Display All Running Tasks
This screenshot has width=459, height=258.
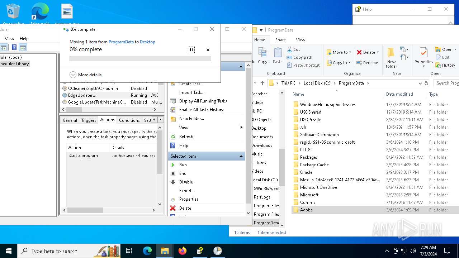(203, 101)
